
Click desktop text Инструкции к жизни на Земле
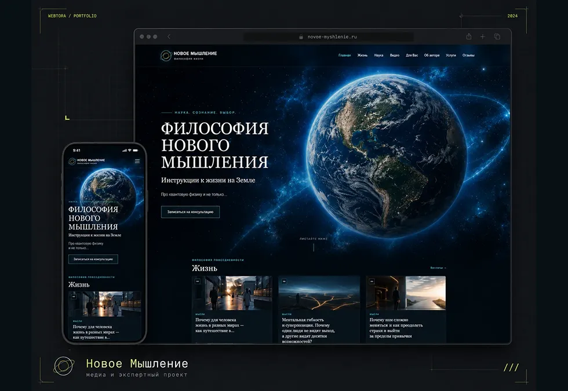click(208, 180)
